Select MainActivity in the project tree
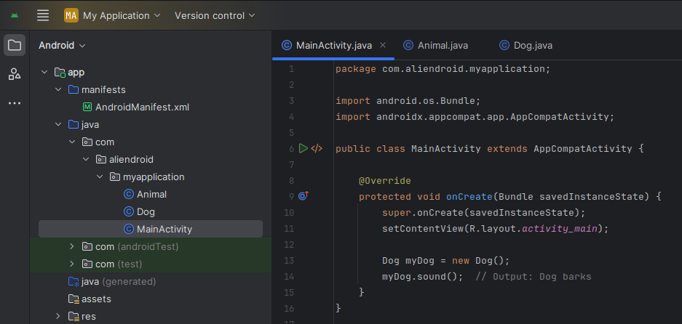Screen dimensions: 682x324 [164, 230]
